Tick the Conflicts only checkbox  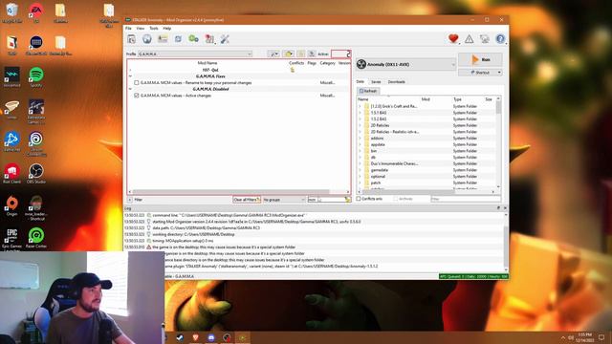[359, 199]
